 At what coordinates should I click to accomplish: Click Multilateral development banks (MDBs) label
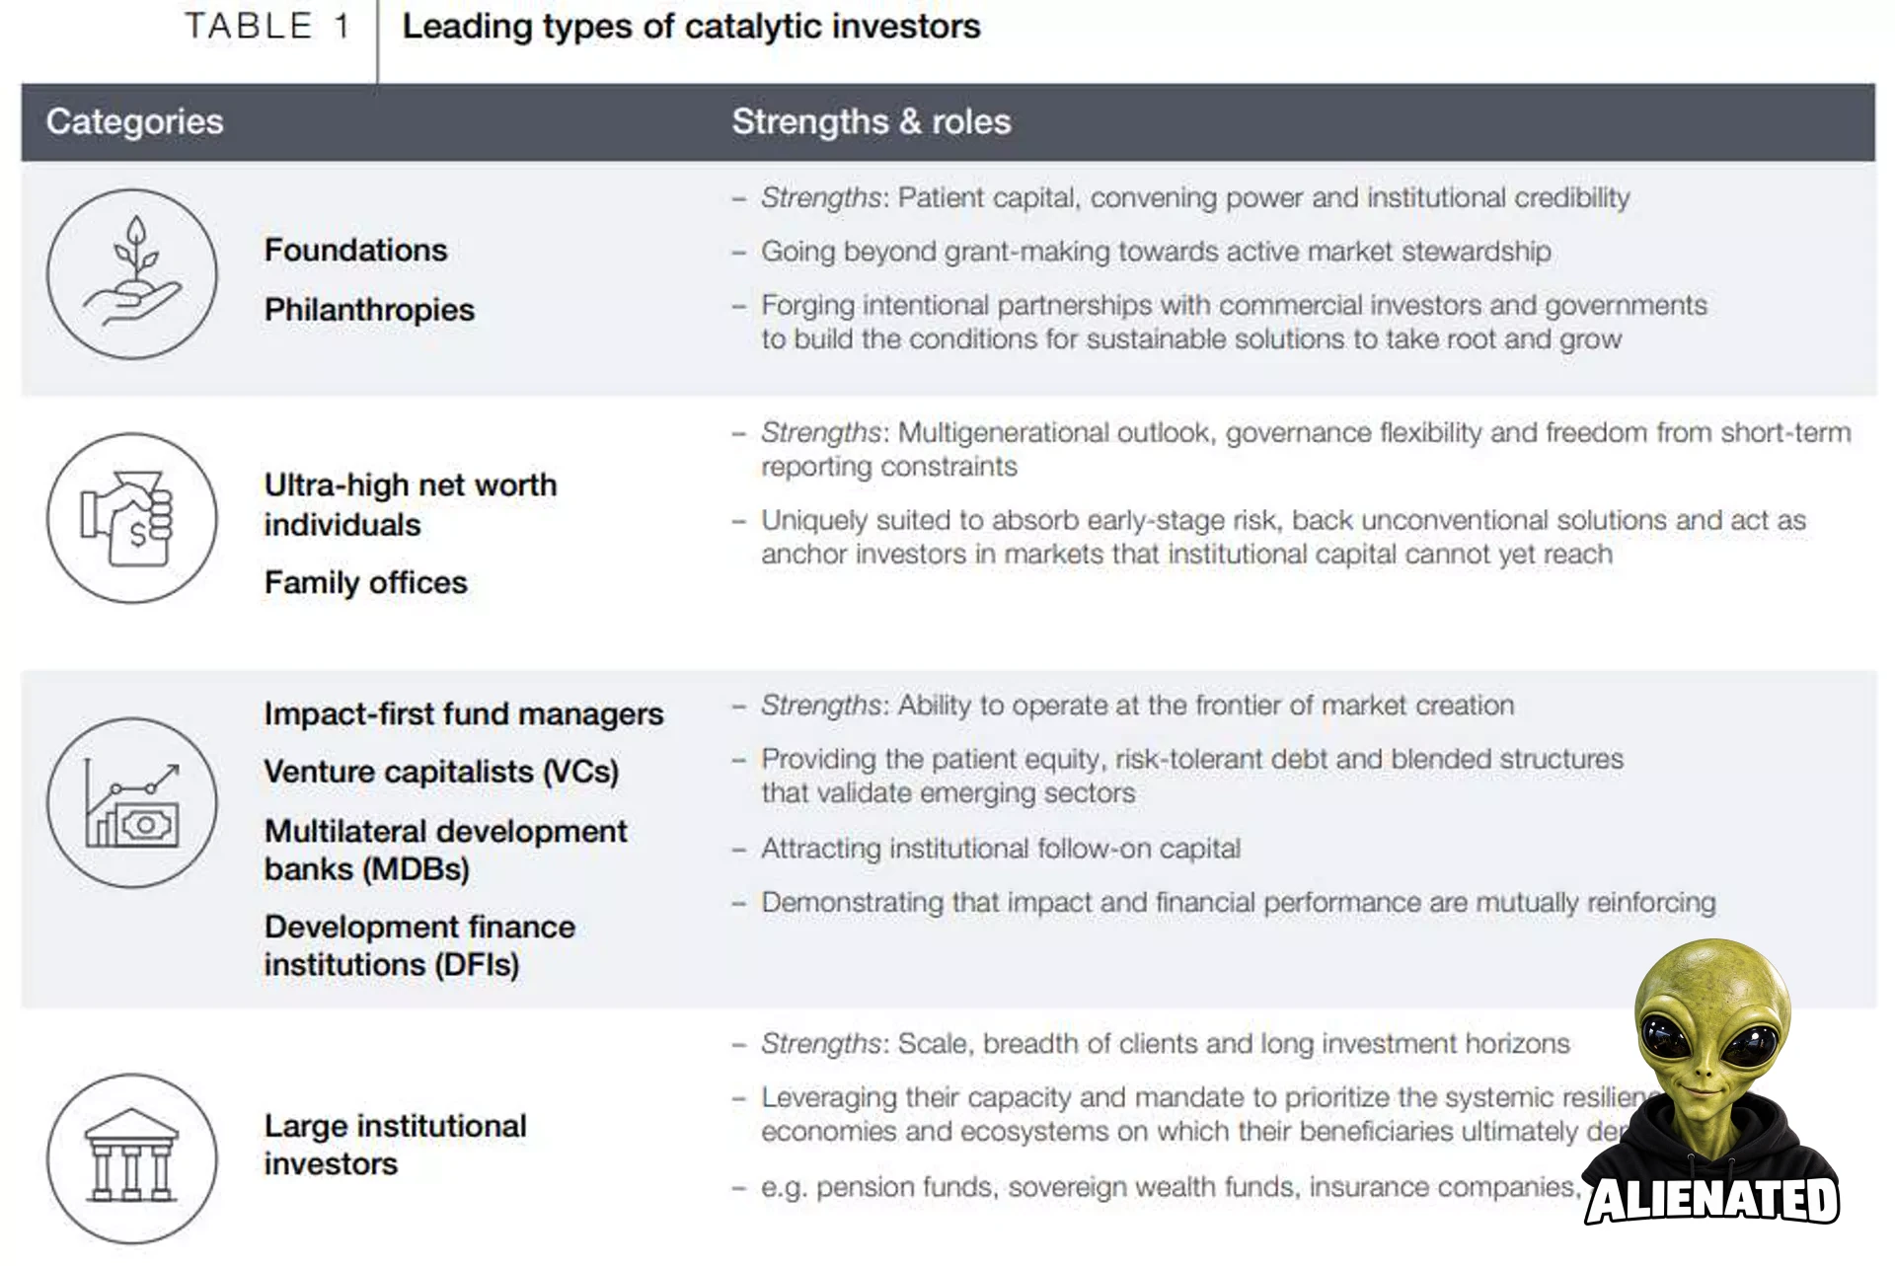(445, 850)
